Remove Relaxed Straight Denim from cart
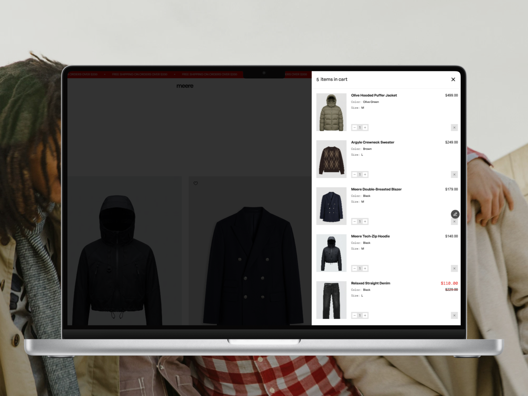The image size is (528, 396). click(x=454, y=315)
